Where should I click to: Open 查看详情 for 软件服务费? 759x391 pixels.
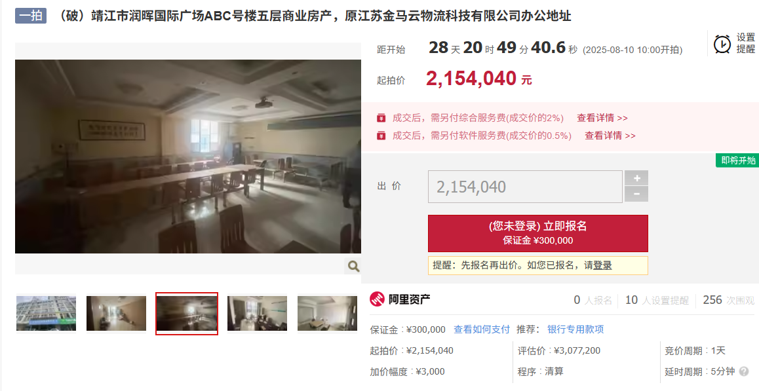tap(610, 136)
